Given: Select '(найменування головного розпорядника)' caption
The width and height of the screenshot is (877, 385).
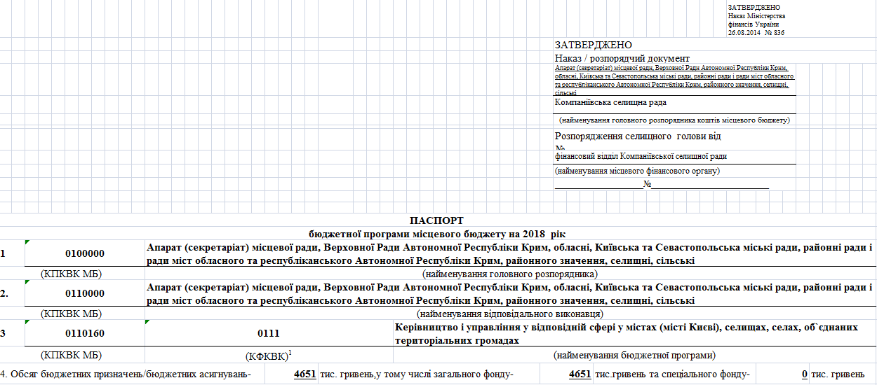Looking at the screenshot, I should tap(510, 274).
